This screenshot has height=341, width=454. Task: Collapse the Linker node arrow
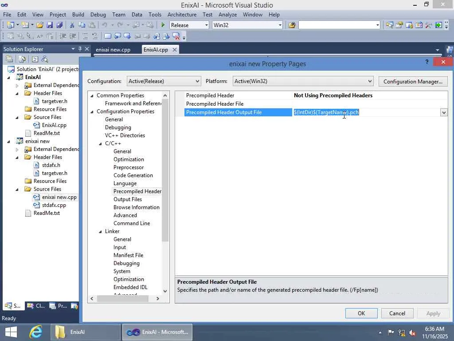(x=101, y=231)
